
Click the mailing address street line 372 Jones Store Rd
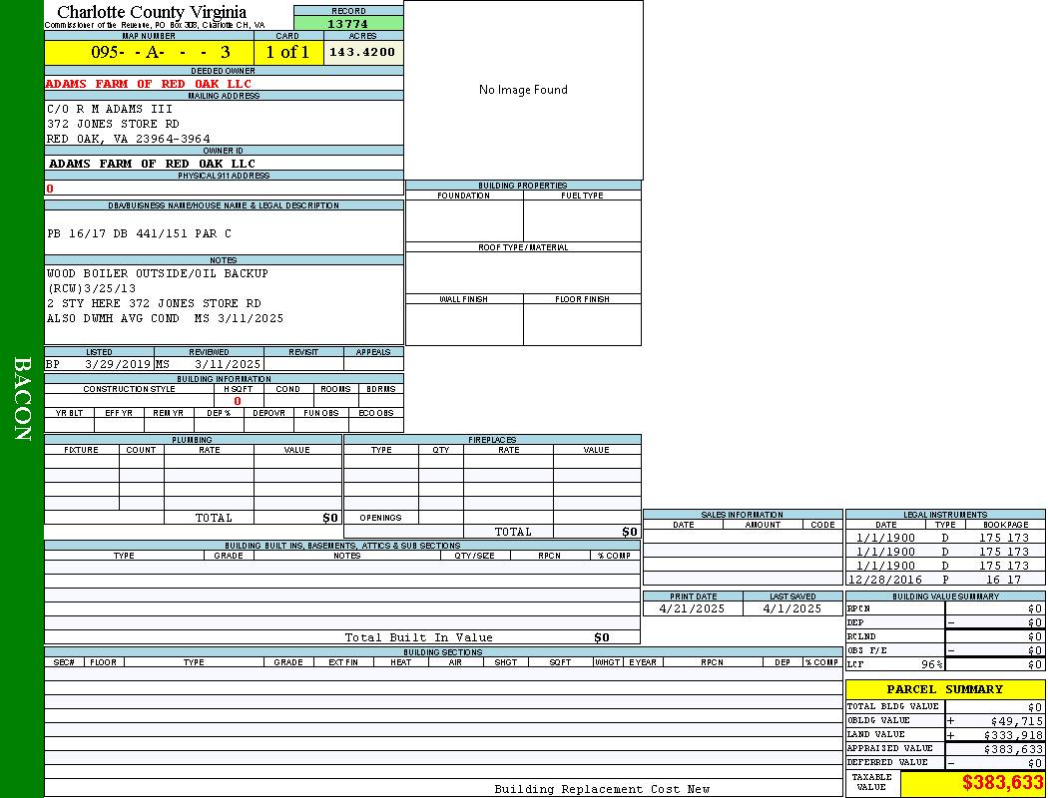[113, 124]
